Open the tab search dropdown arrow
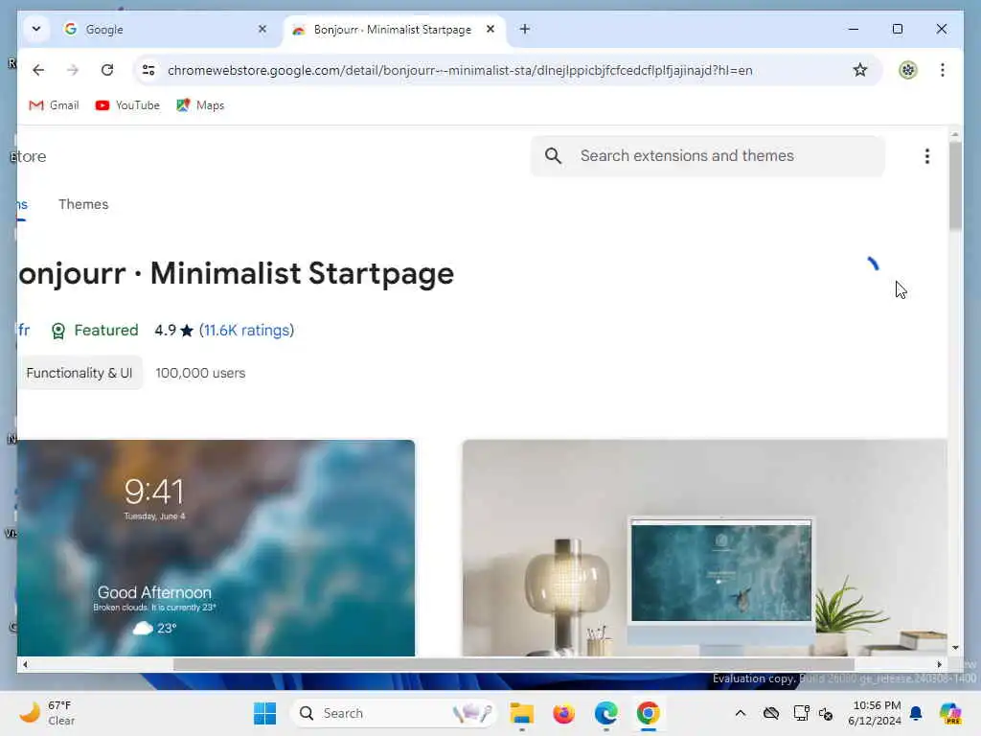The height and width of the screenshot is (736, 981). [36, 29]
